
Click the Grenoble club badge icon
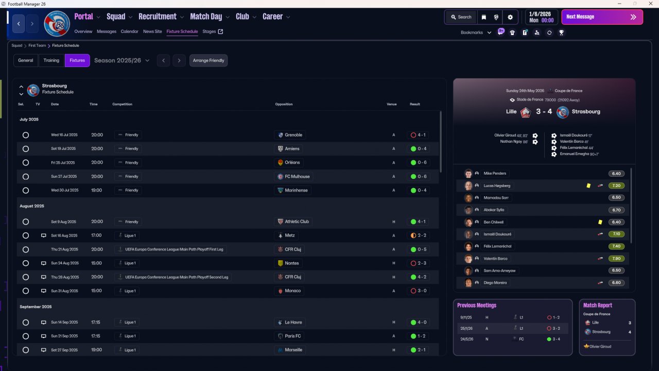(280, 135)
